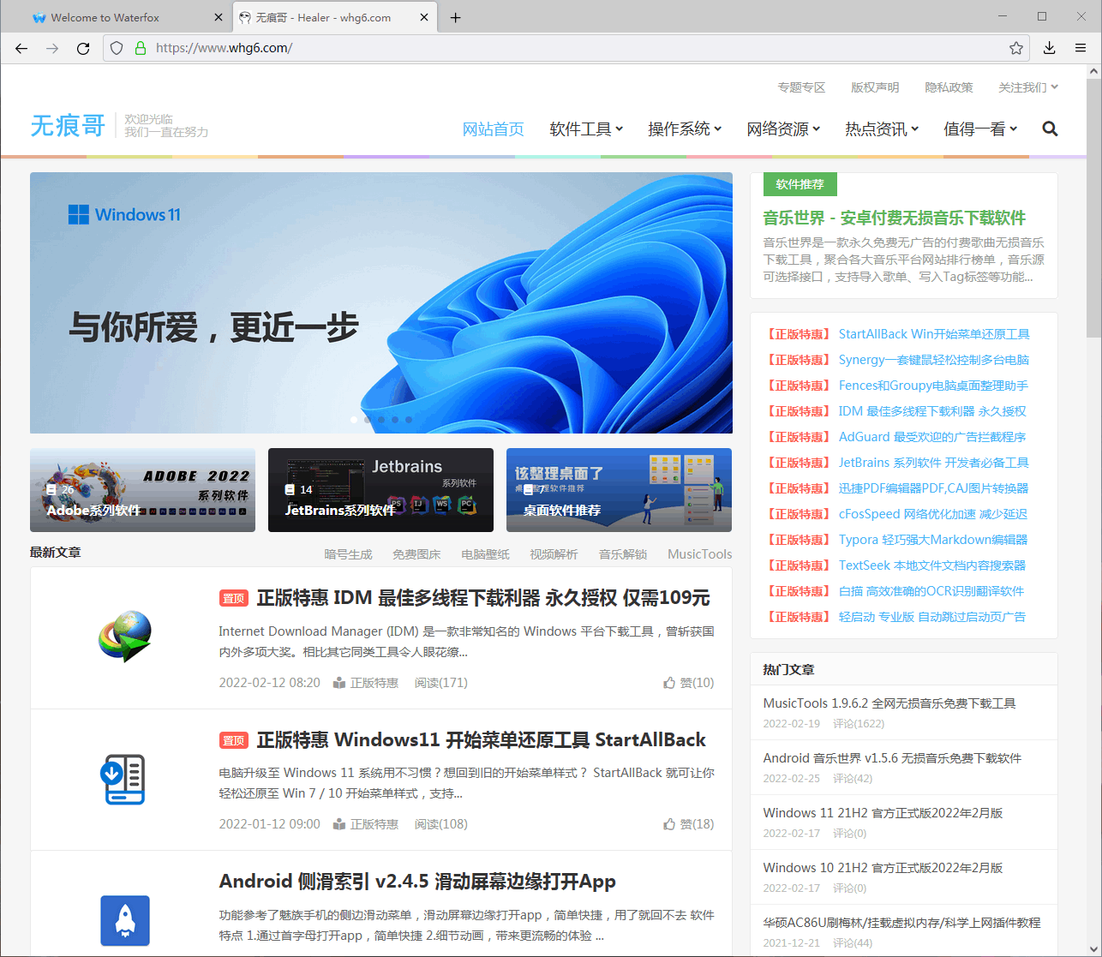Open the 桌面软件推荐 thumbnail

619,490
